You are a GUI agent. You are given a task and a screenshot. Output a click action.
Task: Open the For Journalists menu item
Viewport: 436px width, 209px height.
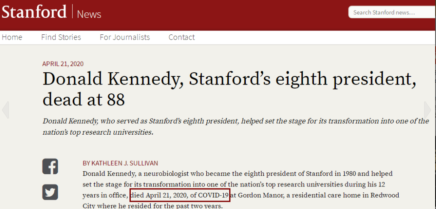click(x=125, y=37)
